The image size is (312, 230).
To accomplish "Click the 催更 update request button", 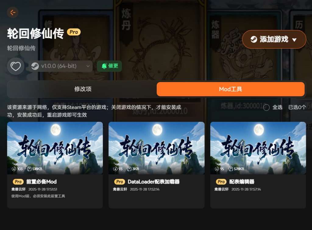I will [x=109, y=66].
